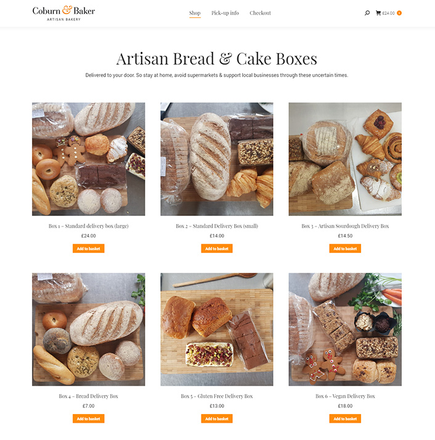Navigate to Checkout in header
The width and height of the screenshot is (435, 440).
coord(260,13)
